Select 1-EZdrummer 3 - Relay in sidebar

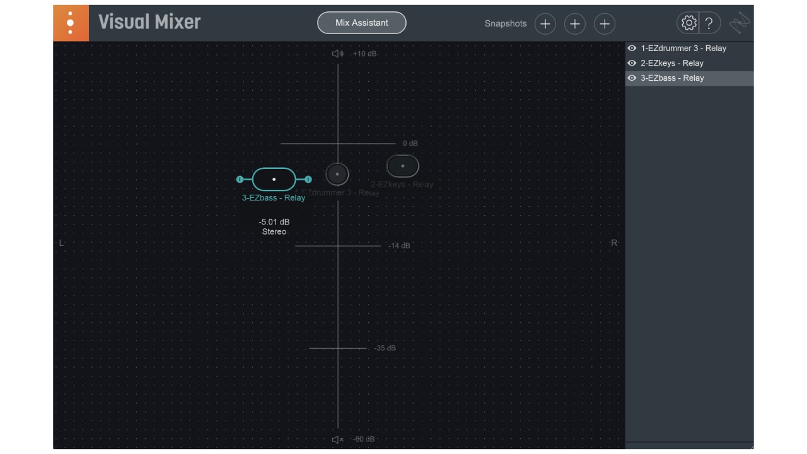pyautogui.click(x=683, y=48)
